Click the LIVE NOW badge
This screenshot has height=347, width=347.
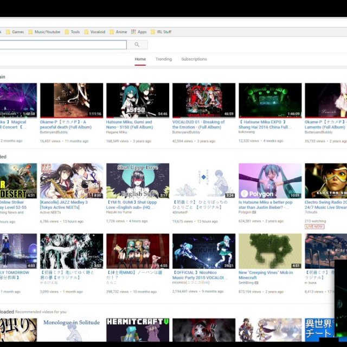314,227
